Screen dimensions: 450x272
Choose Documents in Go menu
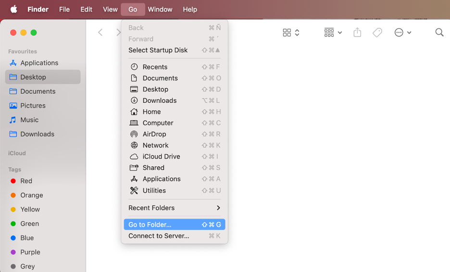coord(175,78)
